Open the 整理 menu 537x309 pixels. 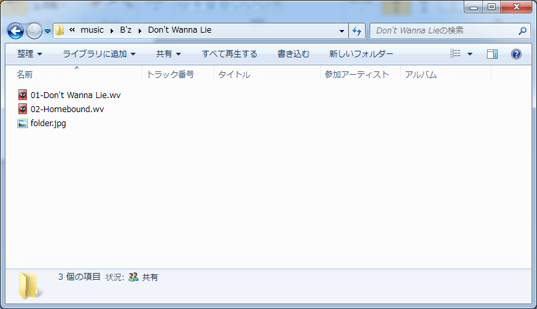click(x=29, y=54)
